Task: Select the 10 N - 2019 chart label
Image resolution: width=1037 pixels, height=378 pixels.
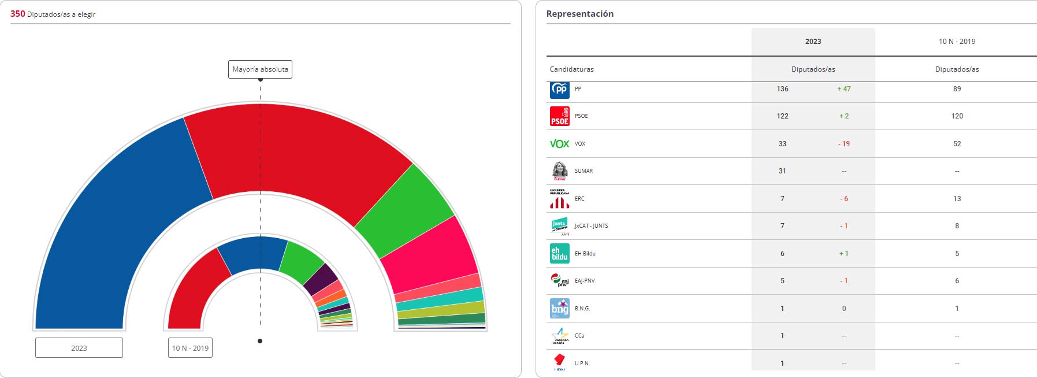Action: point(190,348)
